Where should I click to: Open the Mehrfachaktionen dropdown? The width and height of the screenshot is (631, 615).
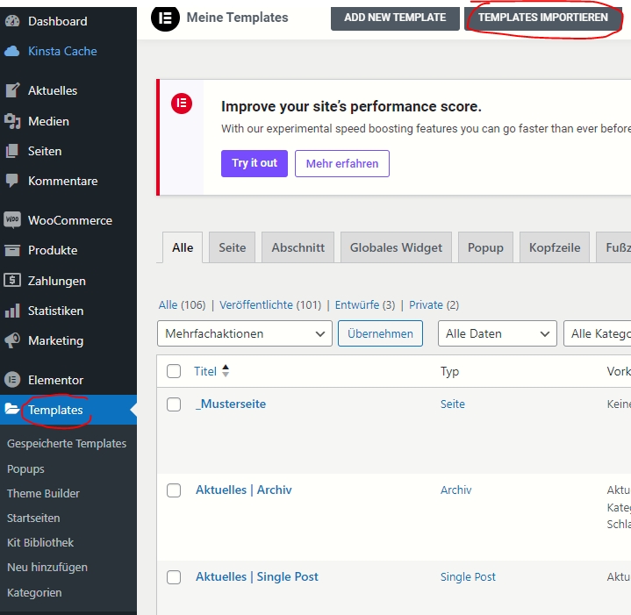pos(245,333)
